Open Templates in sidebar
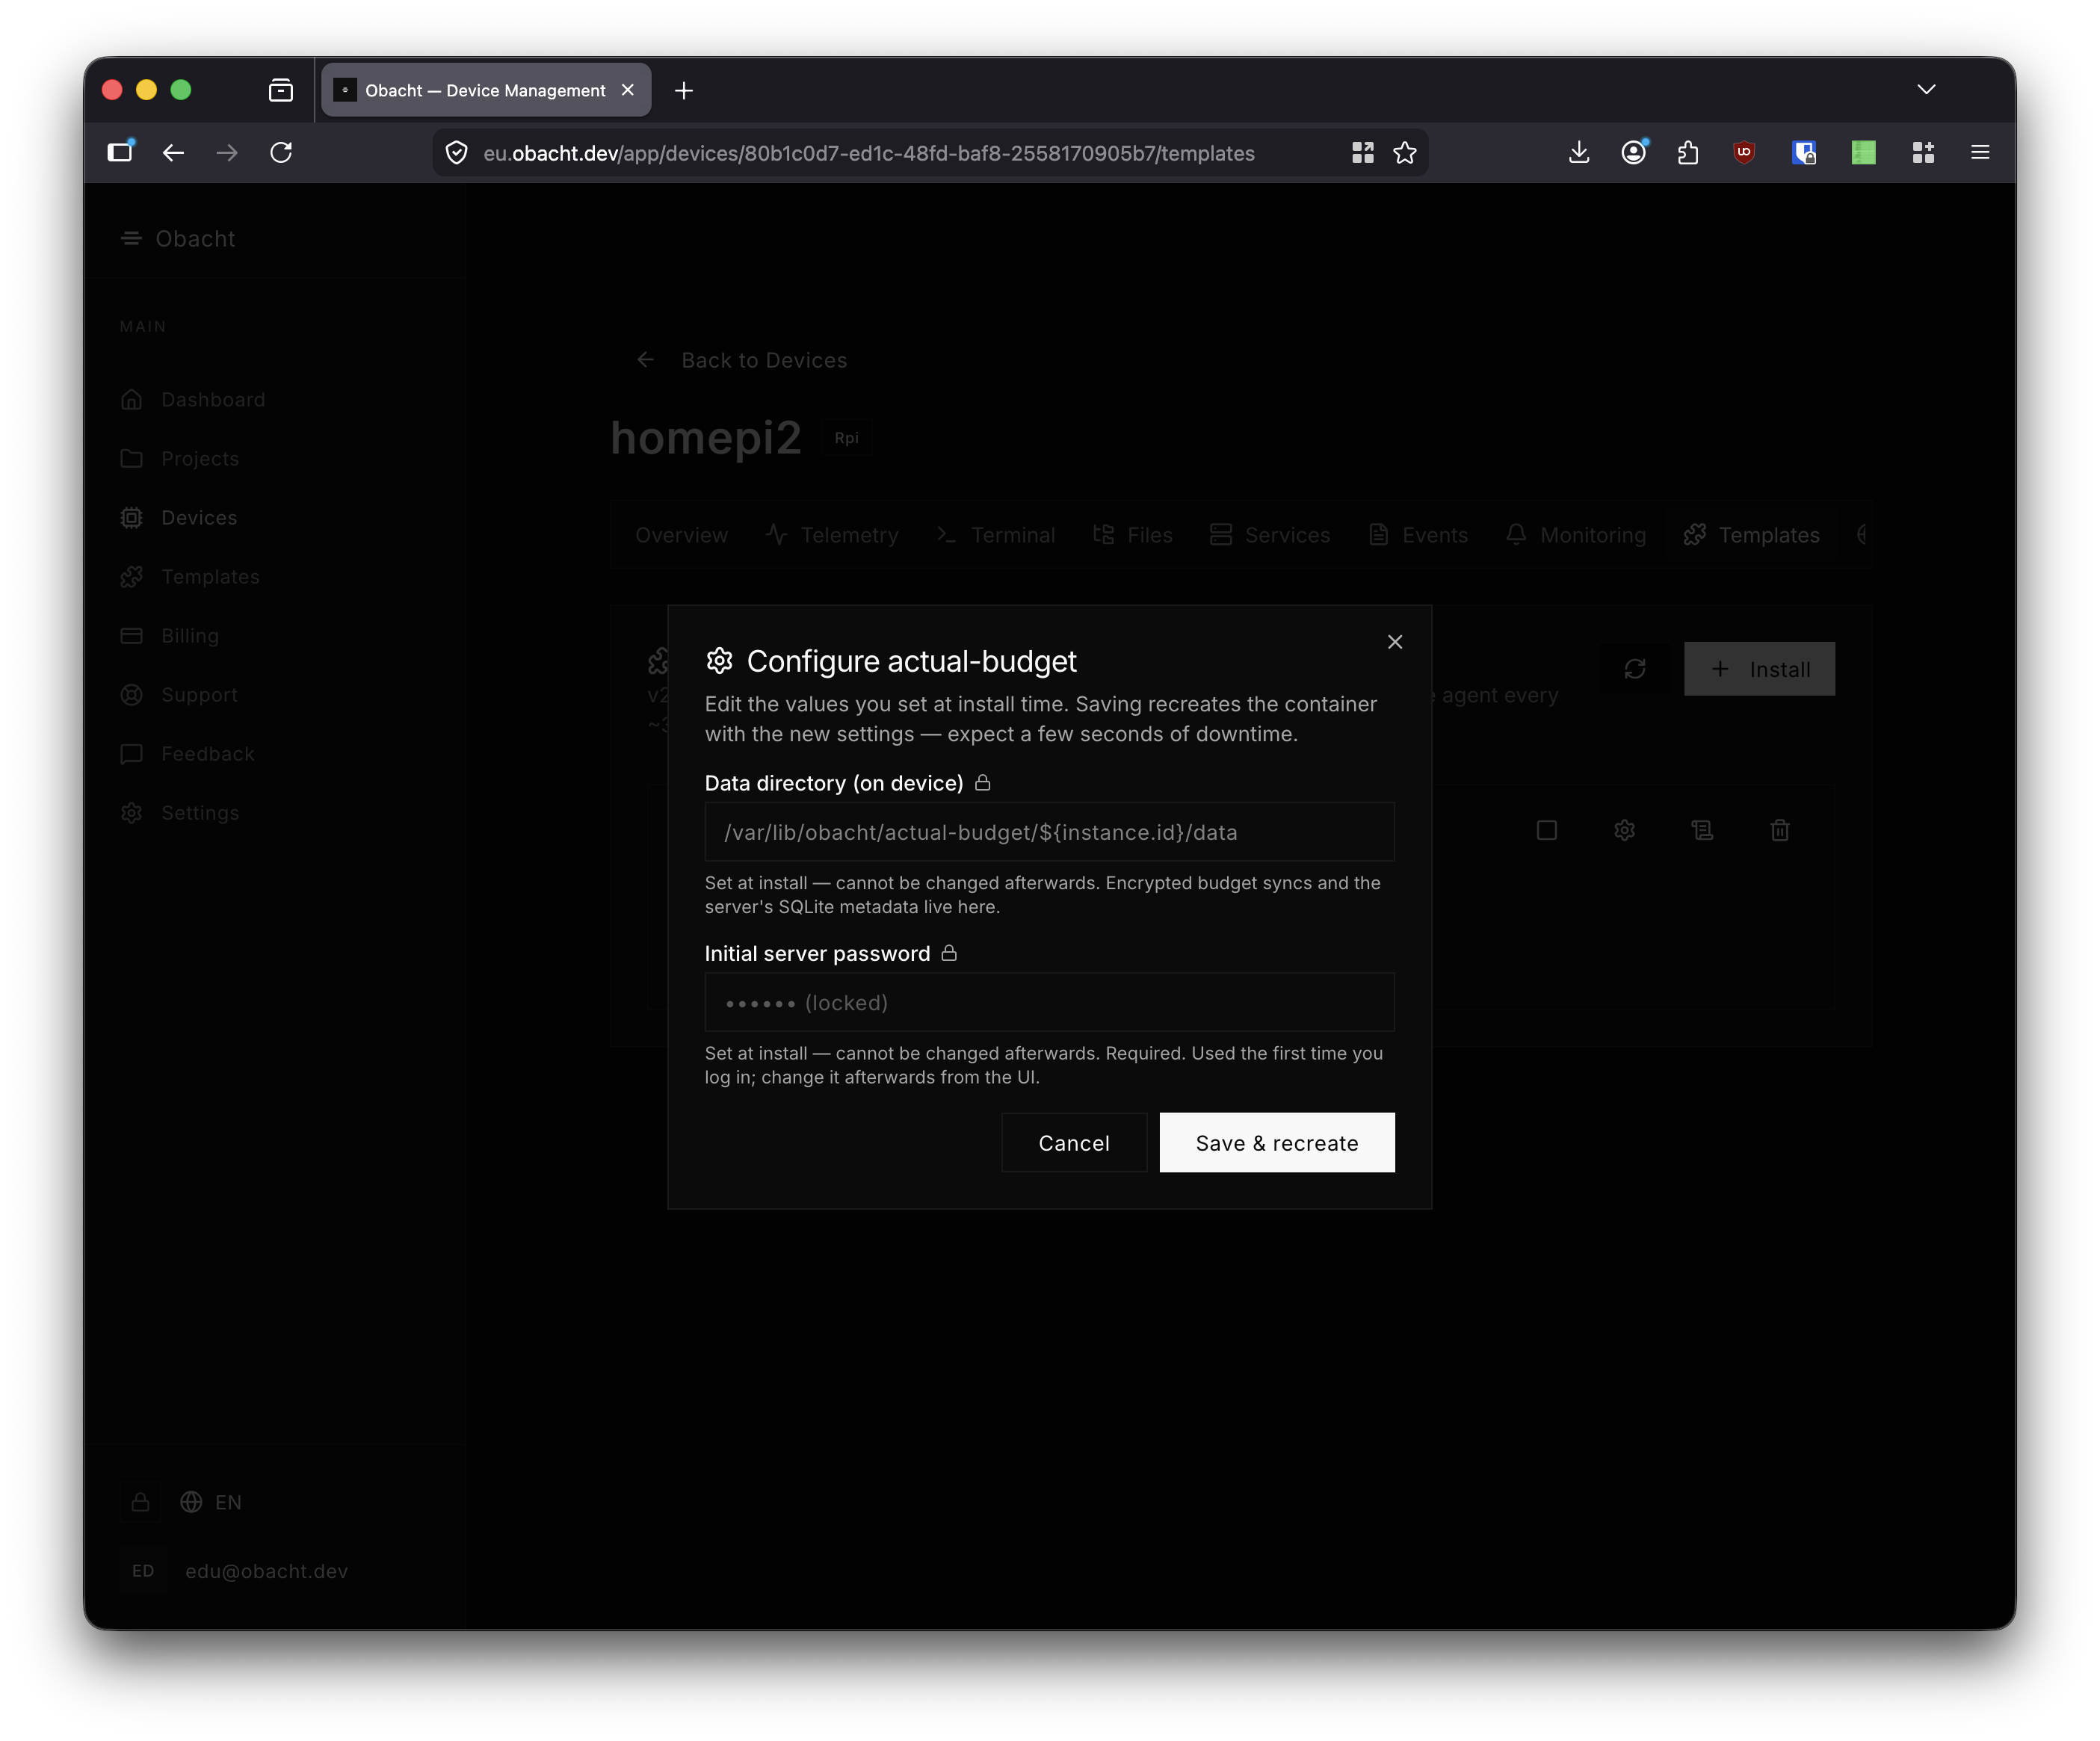Image resolution: width=2100 pixels, height=1741 pixels. pos(190,576)
